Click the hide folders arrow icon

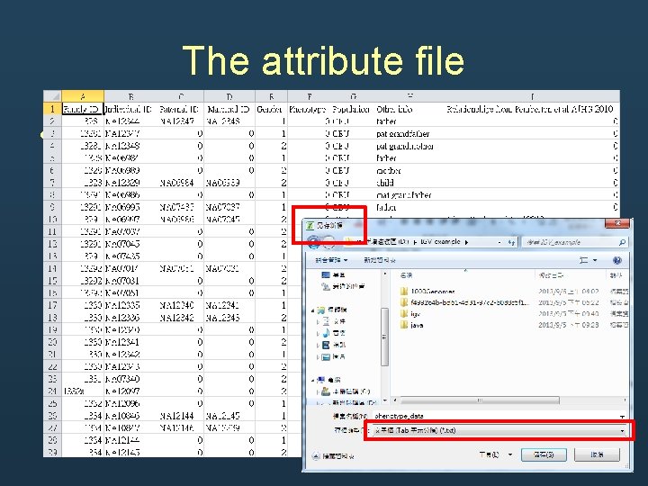tap(316, 456)
